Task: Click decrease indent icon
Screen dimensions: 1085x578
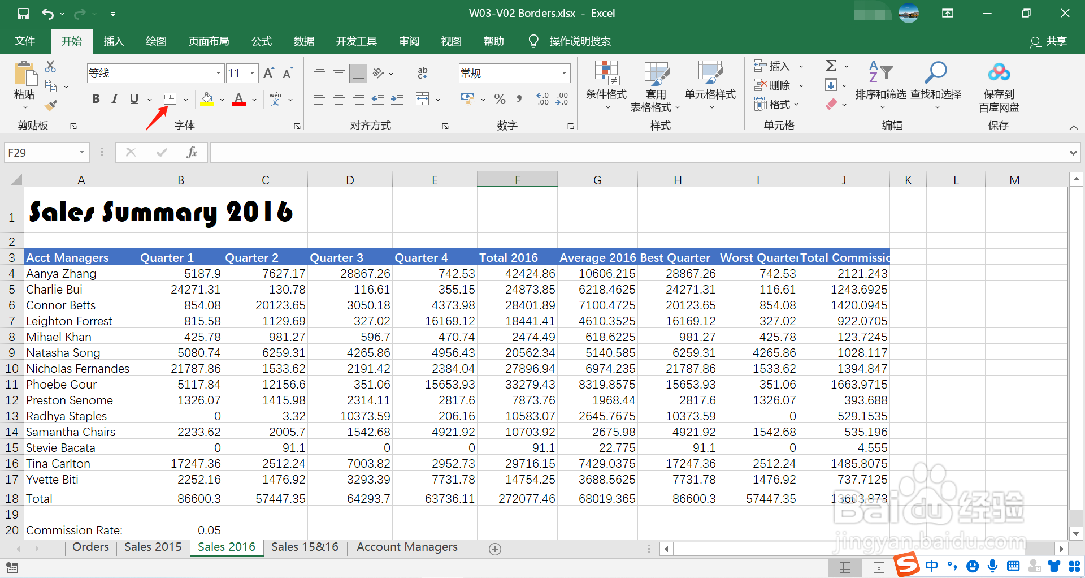Action: pyautogui.click(x=378, y=99)
